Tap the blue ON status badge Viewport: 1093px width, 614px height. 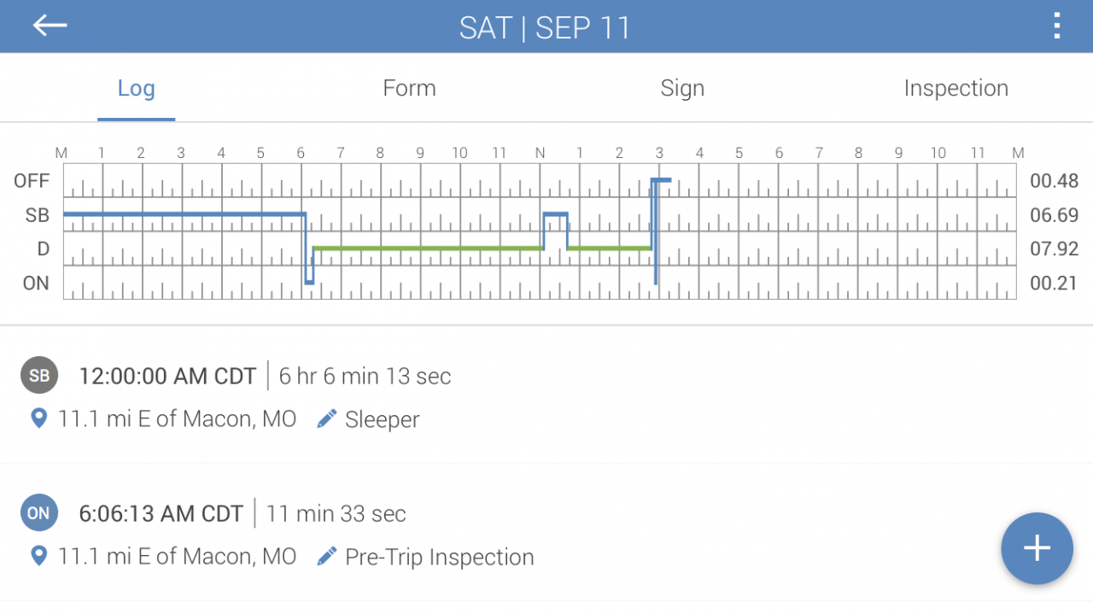pyautogui.click(x=39, y=513)
